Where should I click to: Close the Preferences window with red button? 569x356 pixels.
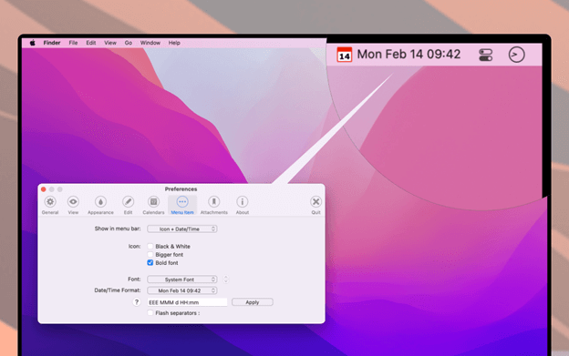[x=44, y=189]
